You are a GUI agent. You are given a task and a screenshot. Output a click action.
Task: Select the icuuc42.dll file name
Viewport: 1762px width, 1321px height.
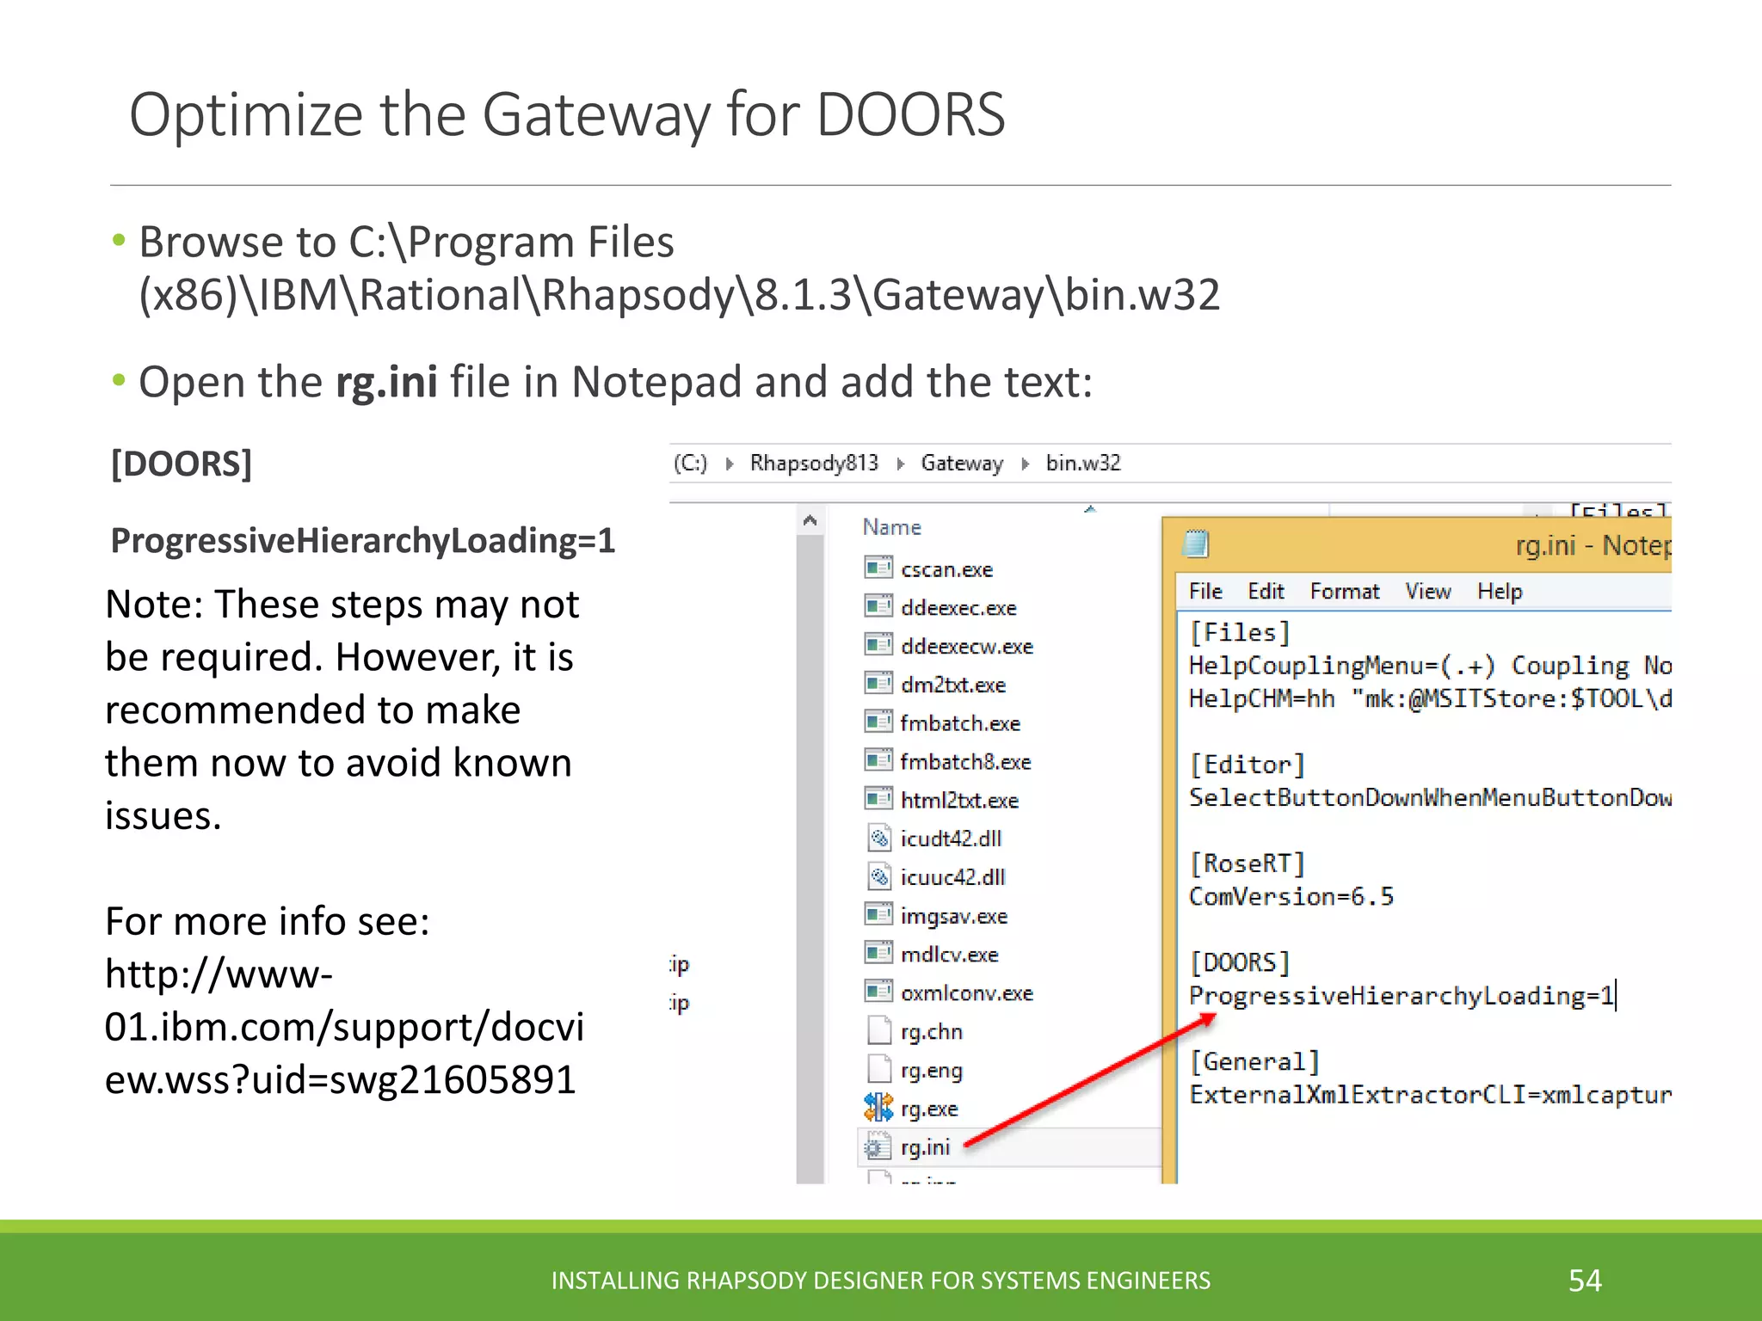point(952,877)
